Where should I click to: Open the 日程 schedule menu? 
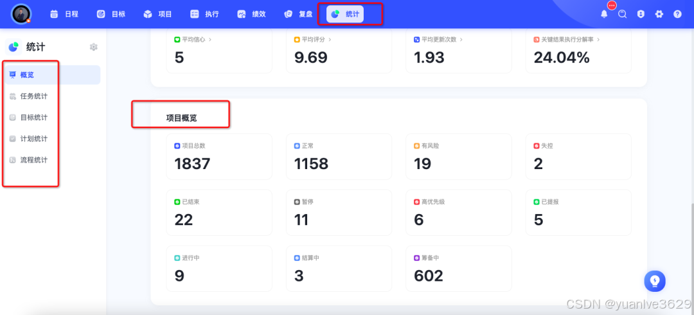click(x=64, y=14)
